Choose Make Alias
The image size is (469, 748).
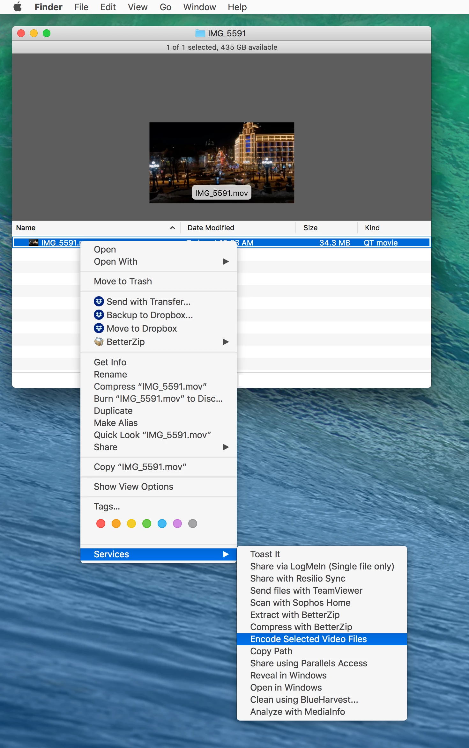pos(159,423)
